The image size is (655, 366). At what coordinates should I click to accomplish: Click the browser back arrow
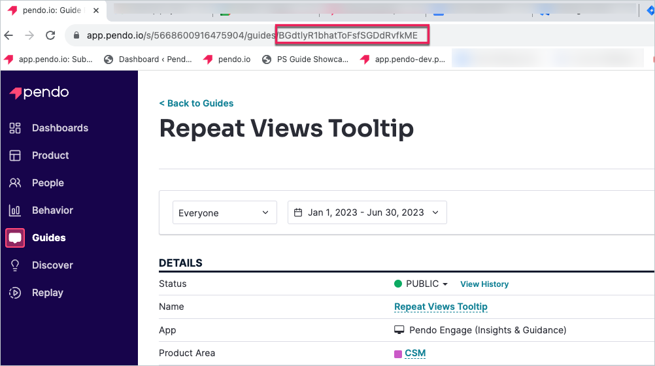pyautogui.click(x=8, y=35)
